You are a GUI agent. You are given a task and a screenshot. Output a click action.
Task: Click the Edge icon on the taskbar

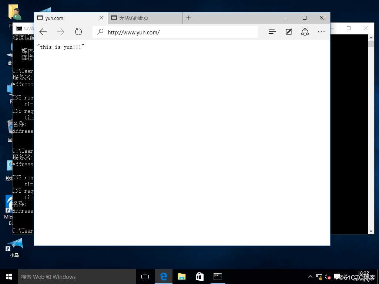coord(164,277)
